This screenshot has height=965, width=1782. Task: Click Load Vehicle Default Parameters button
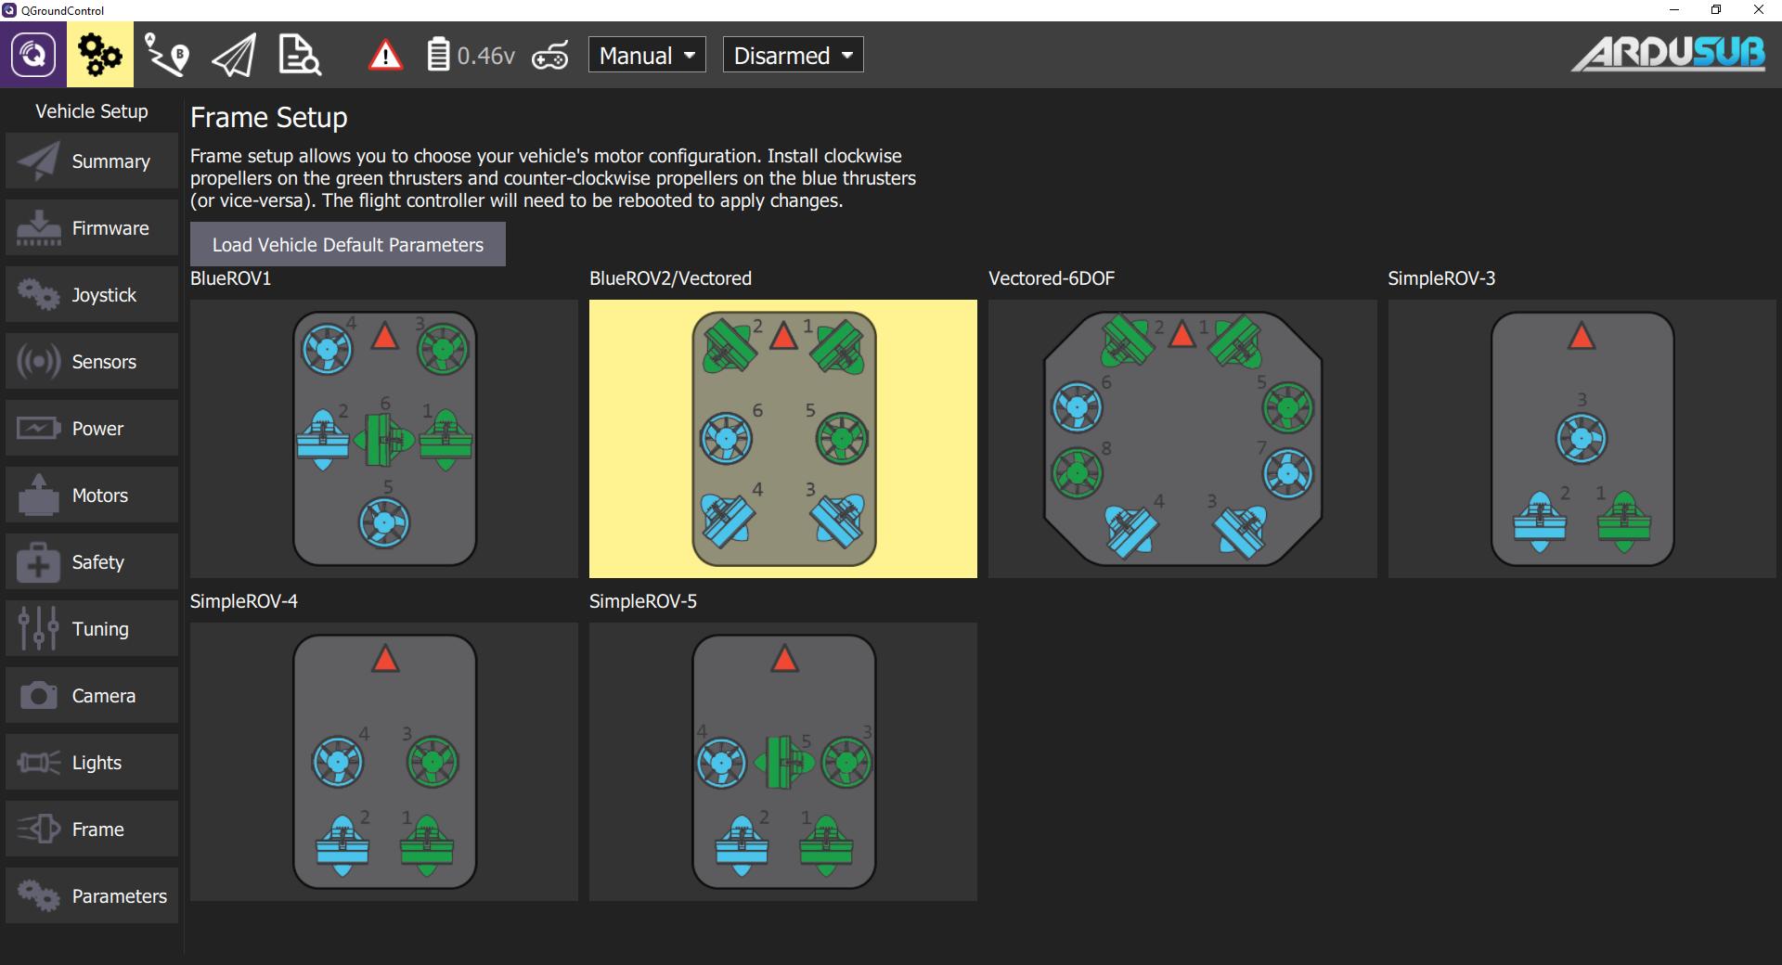tap(348, 244)
